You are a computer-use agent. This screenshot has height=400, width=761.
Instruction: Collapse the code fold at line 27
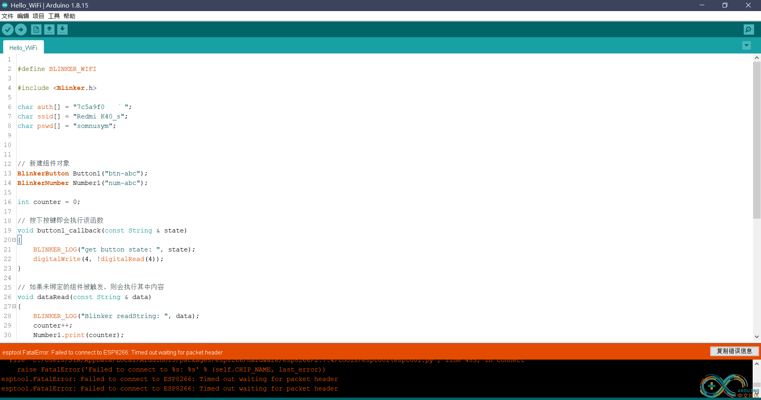[14, 307]
